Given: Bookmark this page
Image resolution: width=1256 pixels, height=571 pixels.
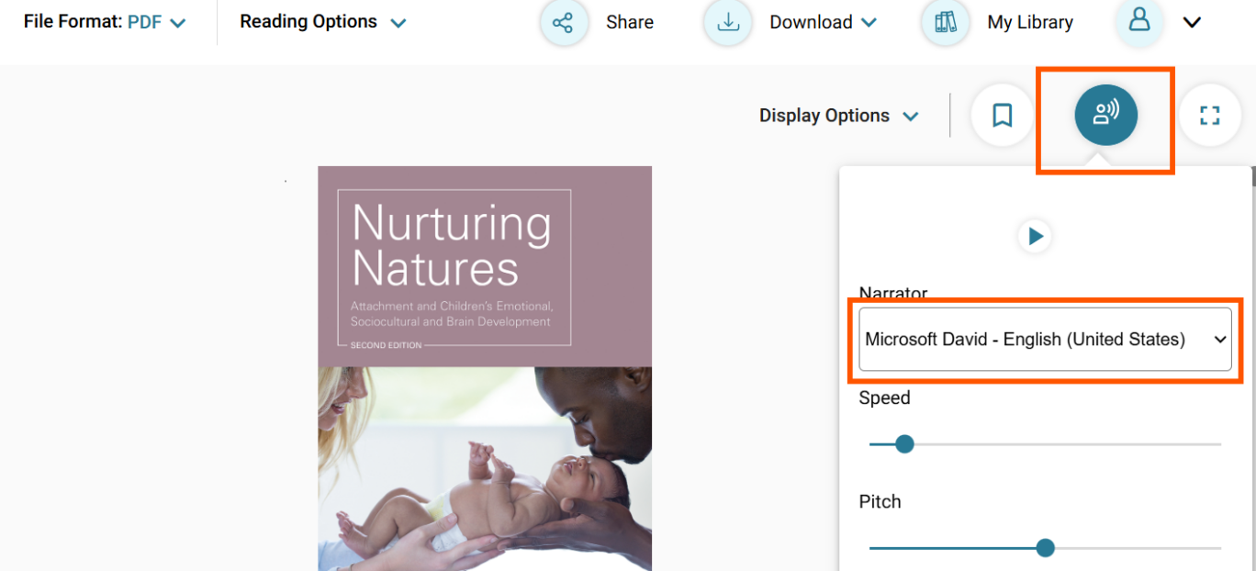Looking at the screenshot, I should tap(1003, 115).
